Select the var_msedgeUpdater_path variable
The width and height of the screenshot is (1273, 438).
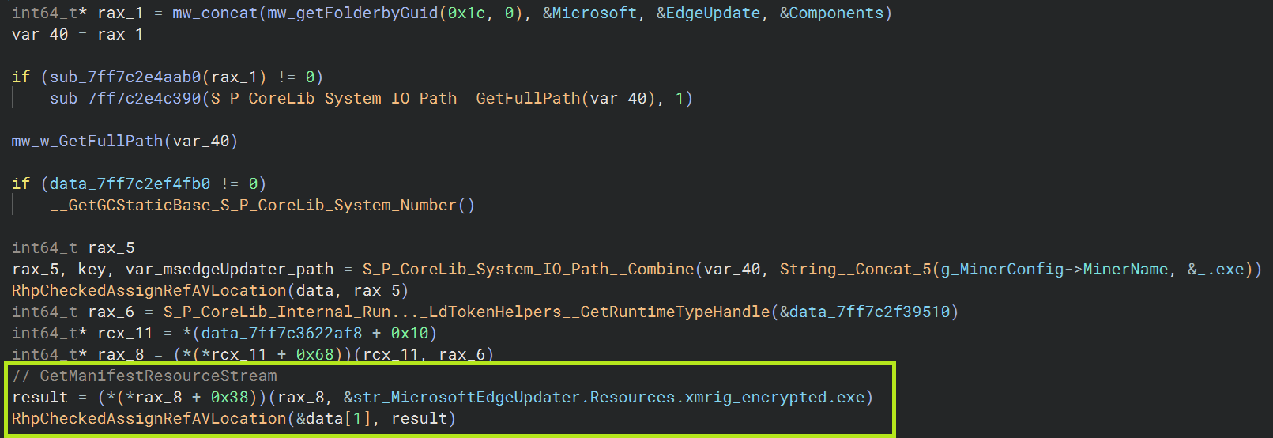click(x=229, y=270)
